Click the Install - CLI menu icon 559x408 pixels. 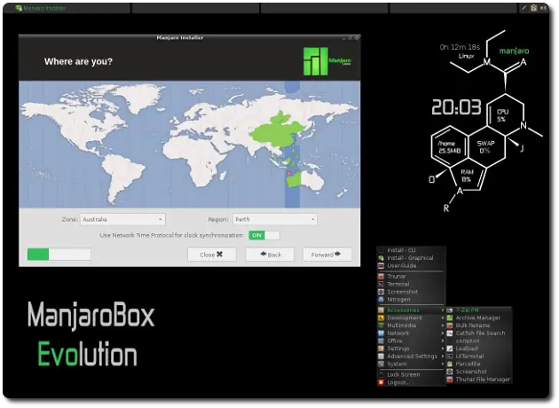(x=382, y=250)
